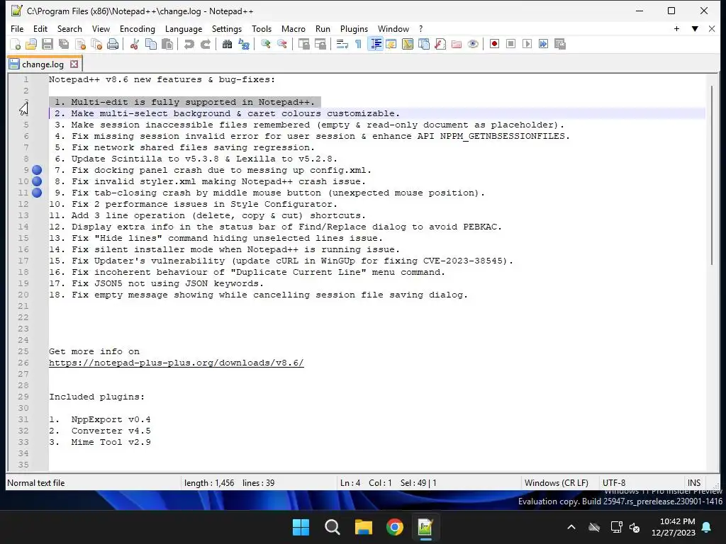Click the plus button in the menu bar
The width and height of the screenshot is (726, 544).
pos(676,28)
